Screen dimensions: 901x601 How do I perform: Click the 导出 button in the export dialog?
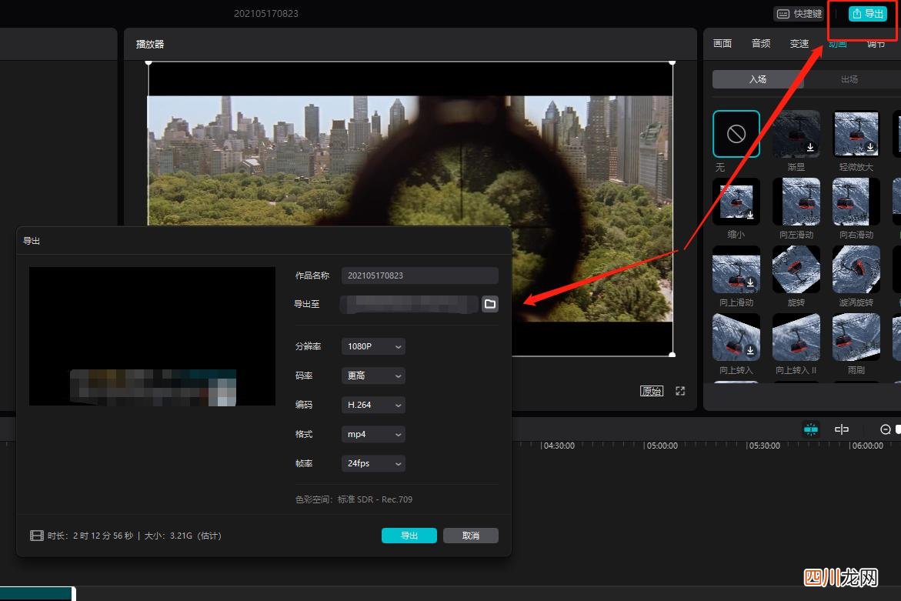[409, 536]
